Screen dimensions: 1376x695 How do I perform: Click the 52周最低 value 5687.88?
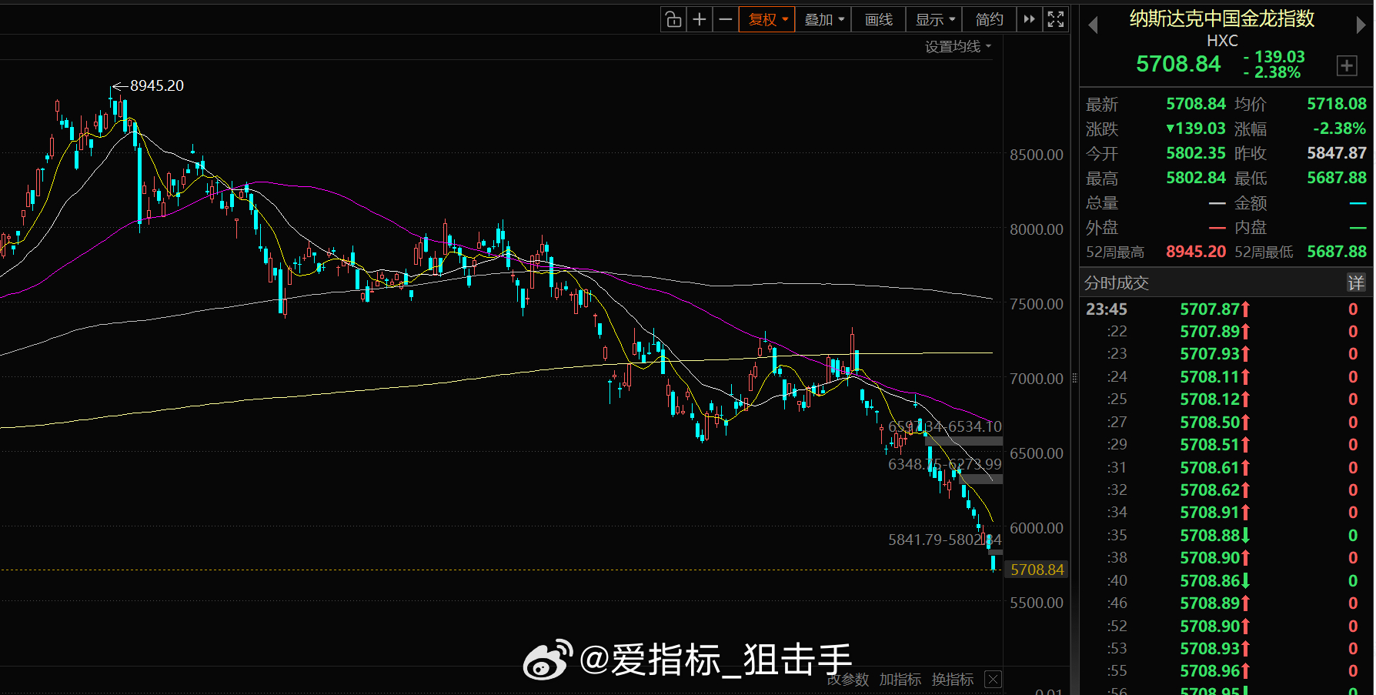tap(1337, 252)
